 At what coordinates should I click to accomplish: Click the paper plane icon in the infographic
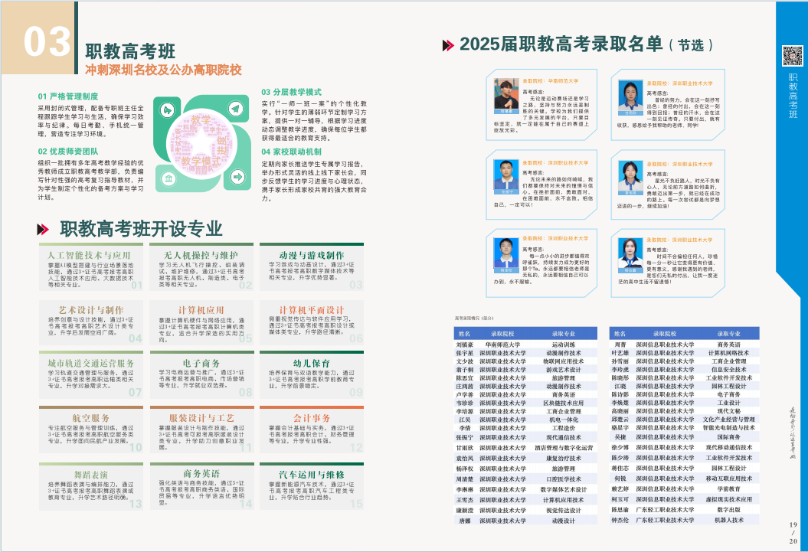(x=237, y=109)
